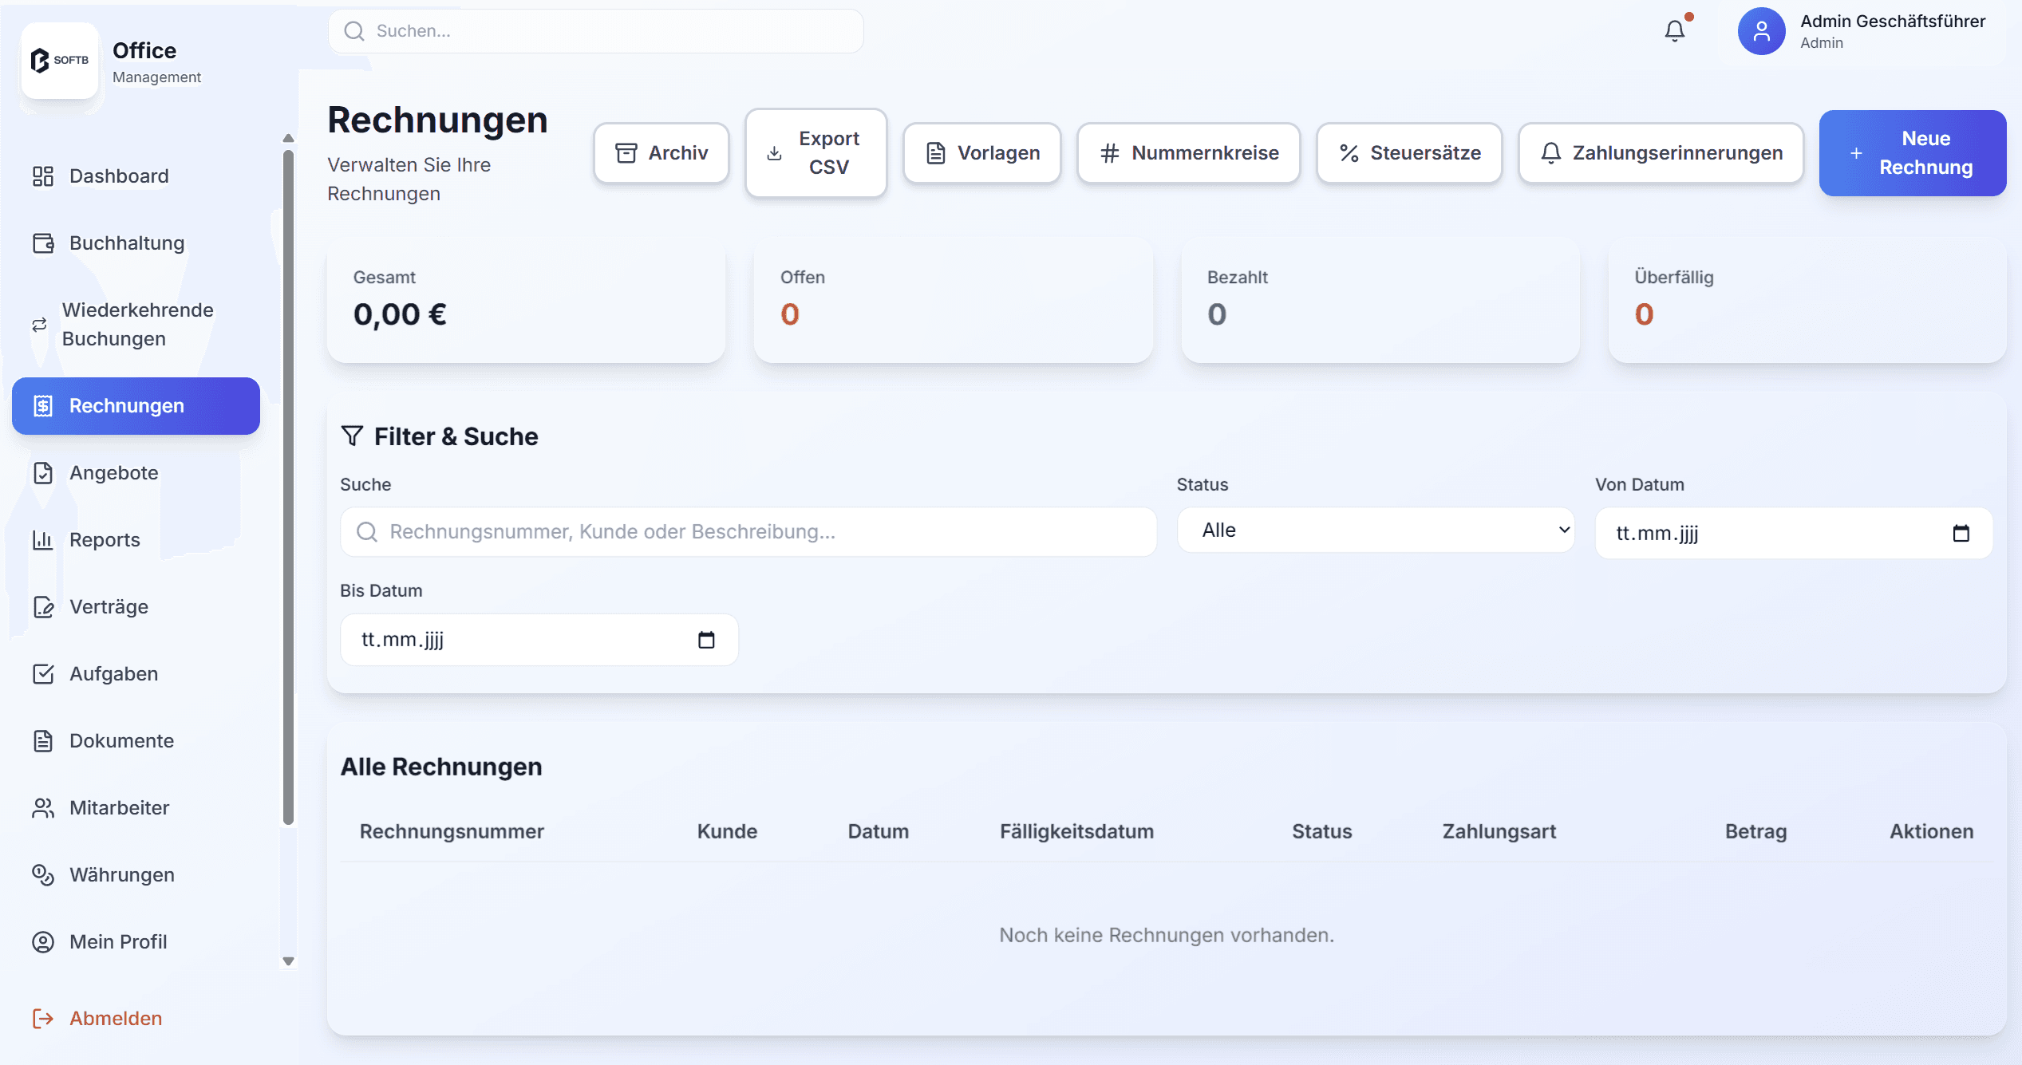
Task: Click the Reports bar chart icon
Action: coord(42,540)
